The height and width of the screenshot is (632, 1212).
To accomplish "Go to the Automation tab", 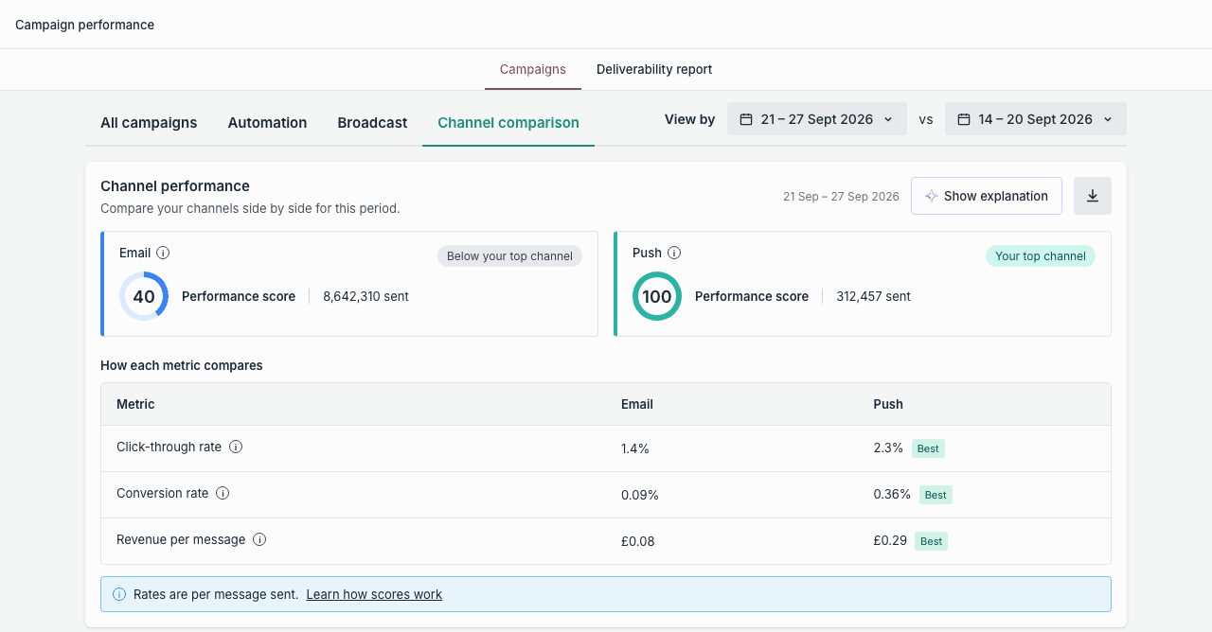I will [x=267, y=122].
